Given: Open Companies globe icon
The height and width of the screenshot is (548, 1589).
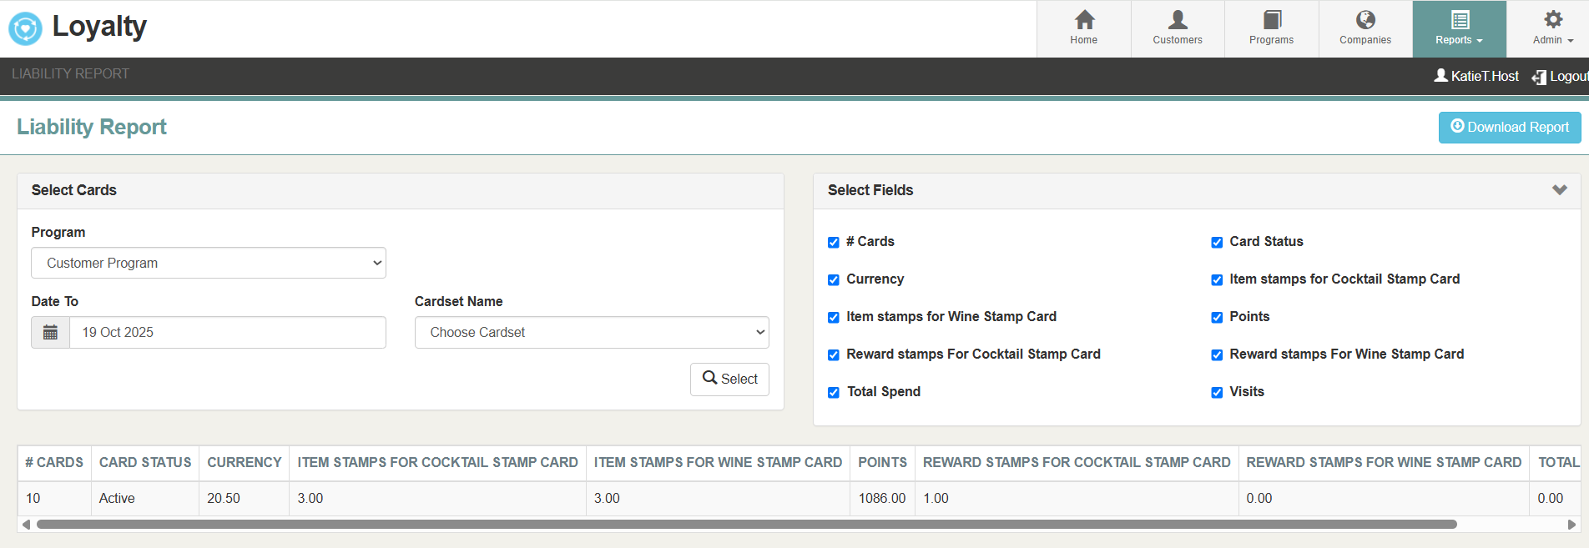Looking at the screenshot, I should (x=1365, y=20).
